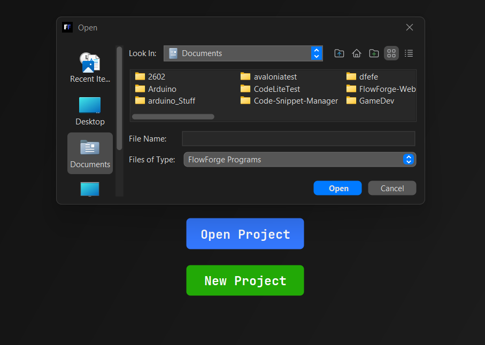
Task: Switch to grid icons view
Action: coord(391,53)
